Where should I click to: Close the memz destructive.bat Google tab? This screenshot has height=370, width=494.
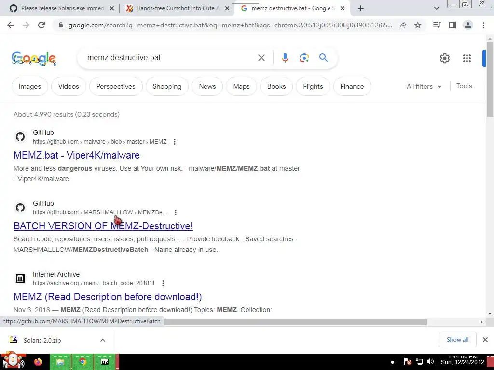(x=343, y=9)
